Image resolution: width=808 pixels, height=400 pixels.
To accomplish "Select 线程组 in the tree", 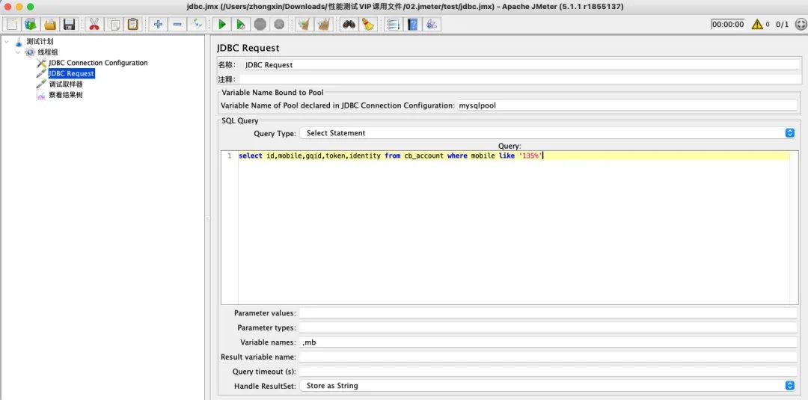I will (x=47, y=52).
